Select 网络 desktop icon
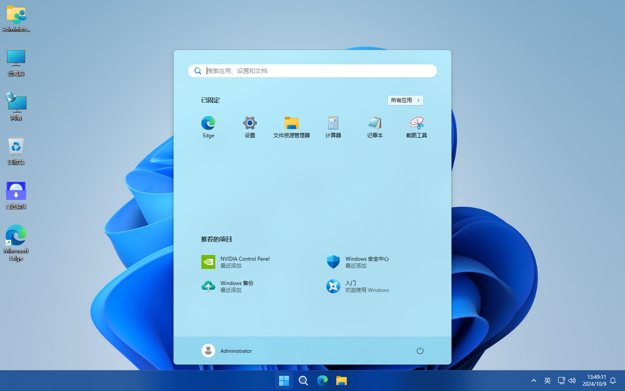The height and width of the screenshot is (391, 625). pyautogui.click(x=16, y=106)
